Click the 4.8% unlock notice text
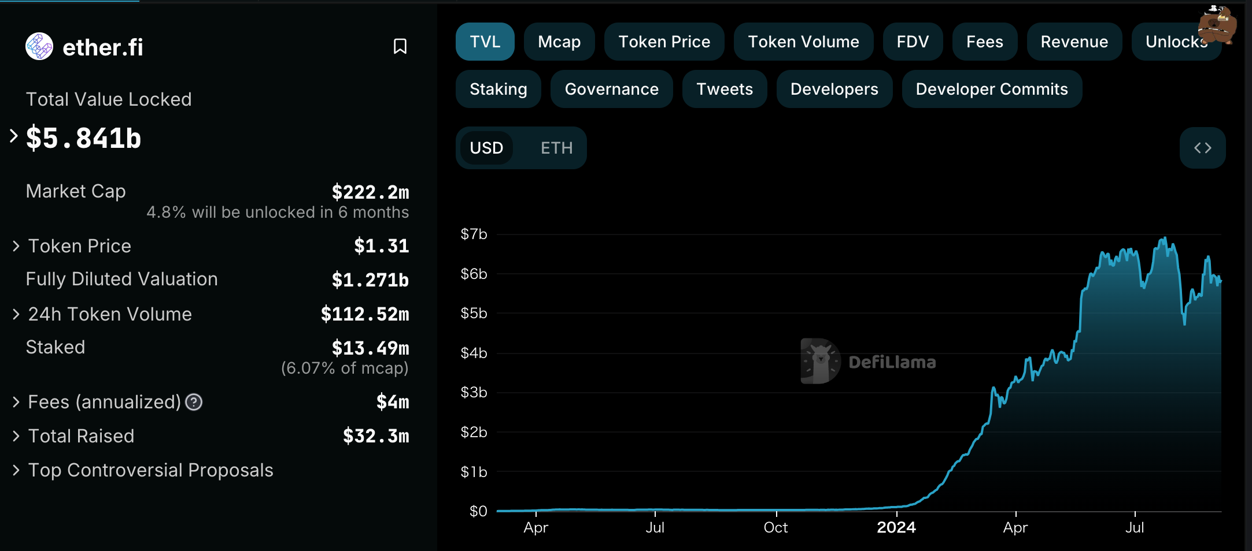This screenshot has height=551, width=1252. pyautogui.click(x=278, y=213)
